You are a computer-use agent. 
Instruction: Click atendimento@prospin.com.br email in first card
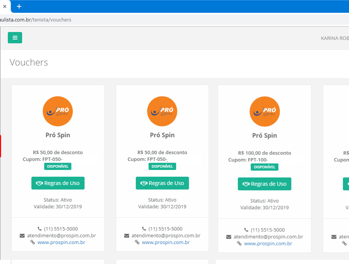(x=61, y=236)
